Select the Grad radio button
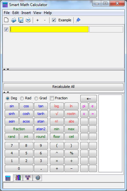The width and height of the screenshot is (127, 191). tap(36, 98)
